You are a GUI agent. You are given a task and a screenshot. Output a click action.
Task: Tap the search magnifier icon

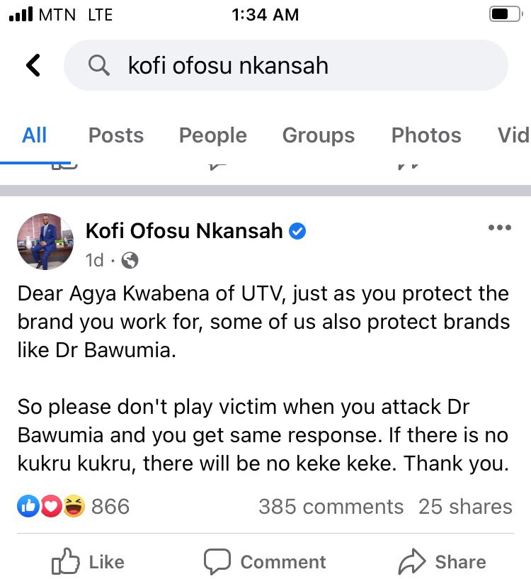[x=98, y=66]
